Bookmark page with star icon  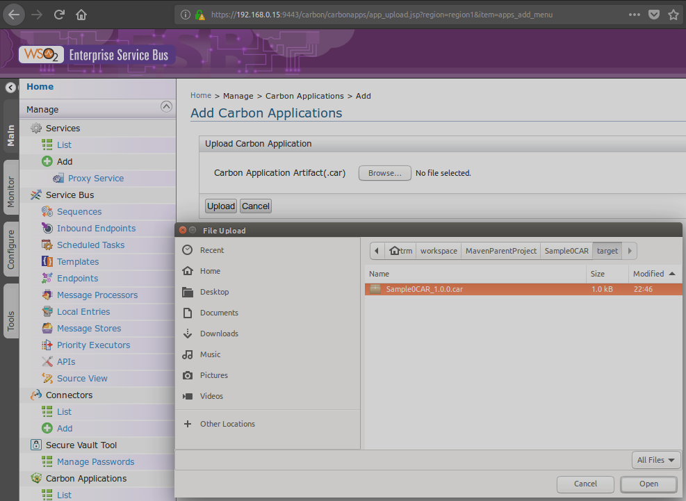(x=673, y=14)
